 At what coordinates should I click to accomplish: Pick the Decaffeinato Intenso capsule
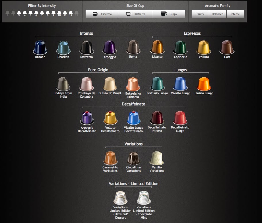point(157,118)
